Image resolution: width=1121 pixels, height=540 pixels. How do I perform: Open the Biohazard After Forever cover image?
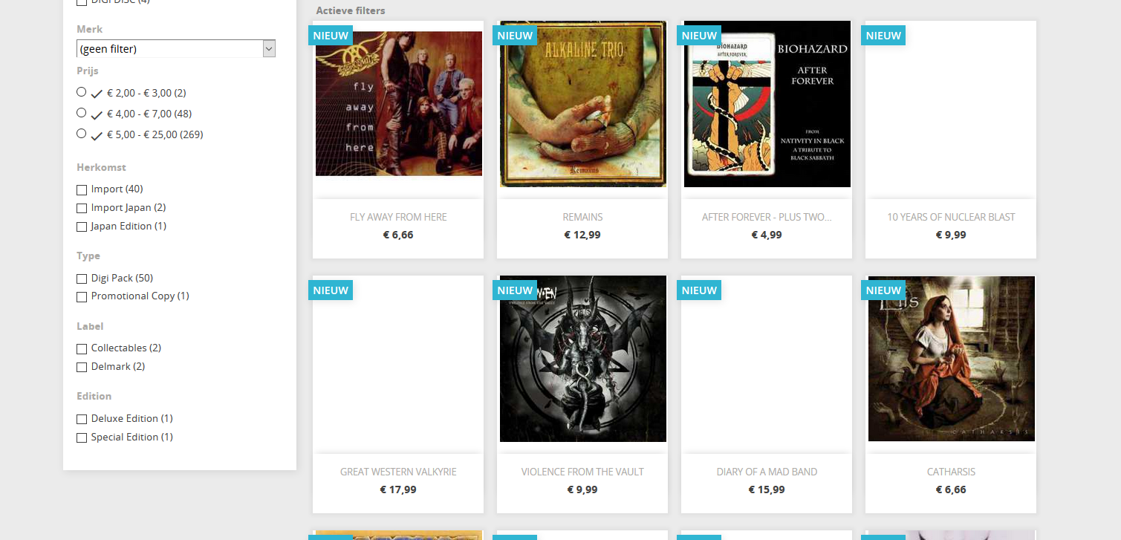[x=767, y=104]
